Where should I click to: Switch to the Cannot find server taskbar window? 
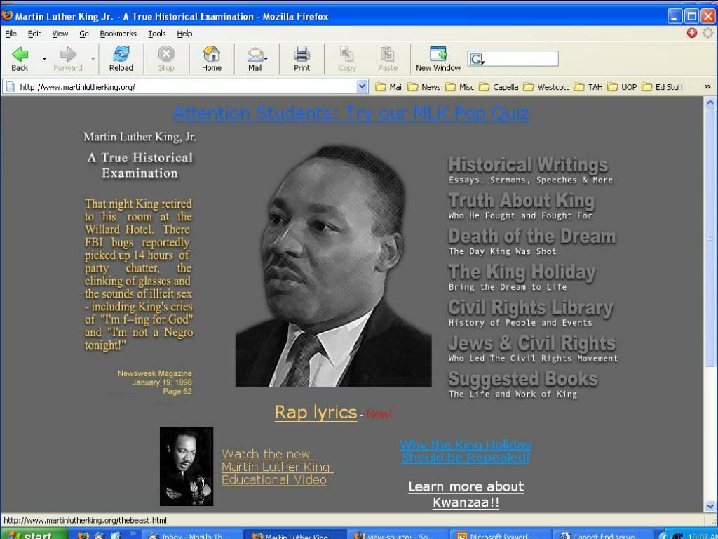[x=602, y=535]
